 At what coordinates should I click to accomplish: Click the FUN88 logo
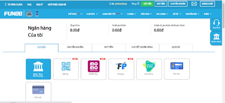click(13, 14)
